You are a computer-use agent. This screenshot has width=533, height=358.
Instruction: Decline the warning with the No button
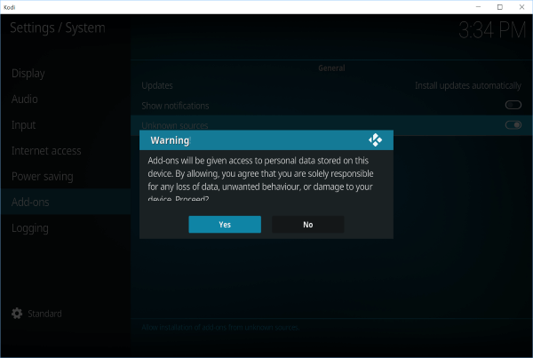[307, 225]
